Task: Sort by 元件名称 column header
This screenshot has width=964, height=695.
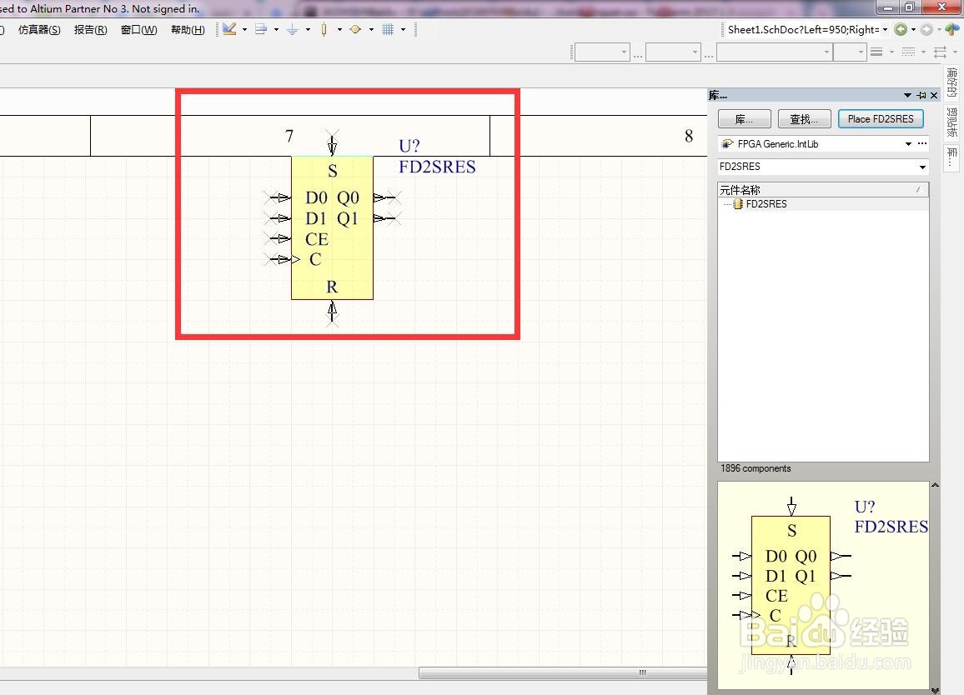Action: pos(823,190)
